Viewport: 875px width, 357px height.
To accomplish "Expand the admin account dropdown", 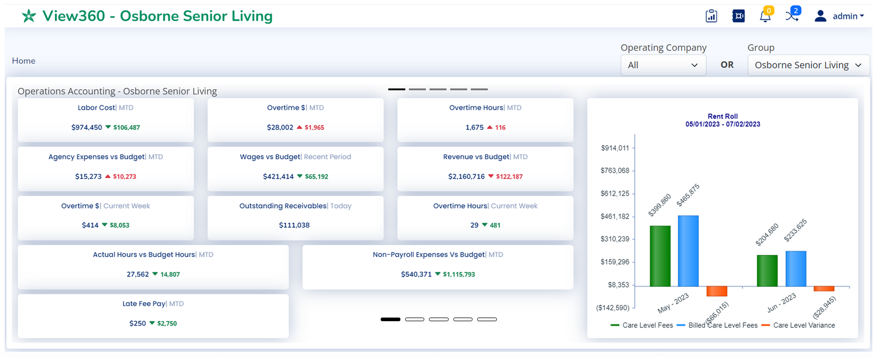I will tap(849, 16).
